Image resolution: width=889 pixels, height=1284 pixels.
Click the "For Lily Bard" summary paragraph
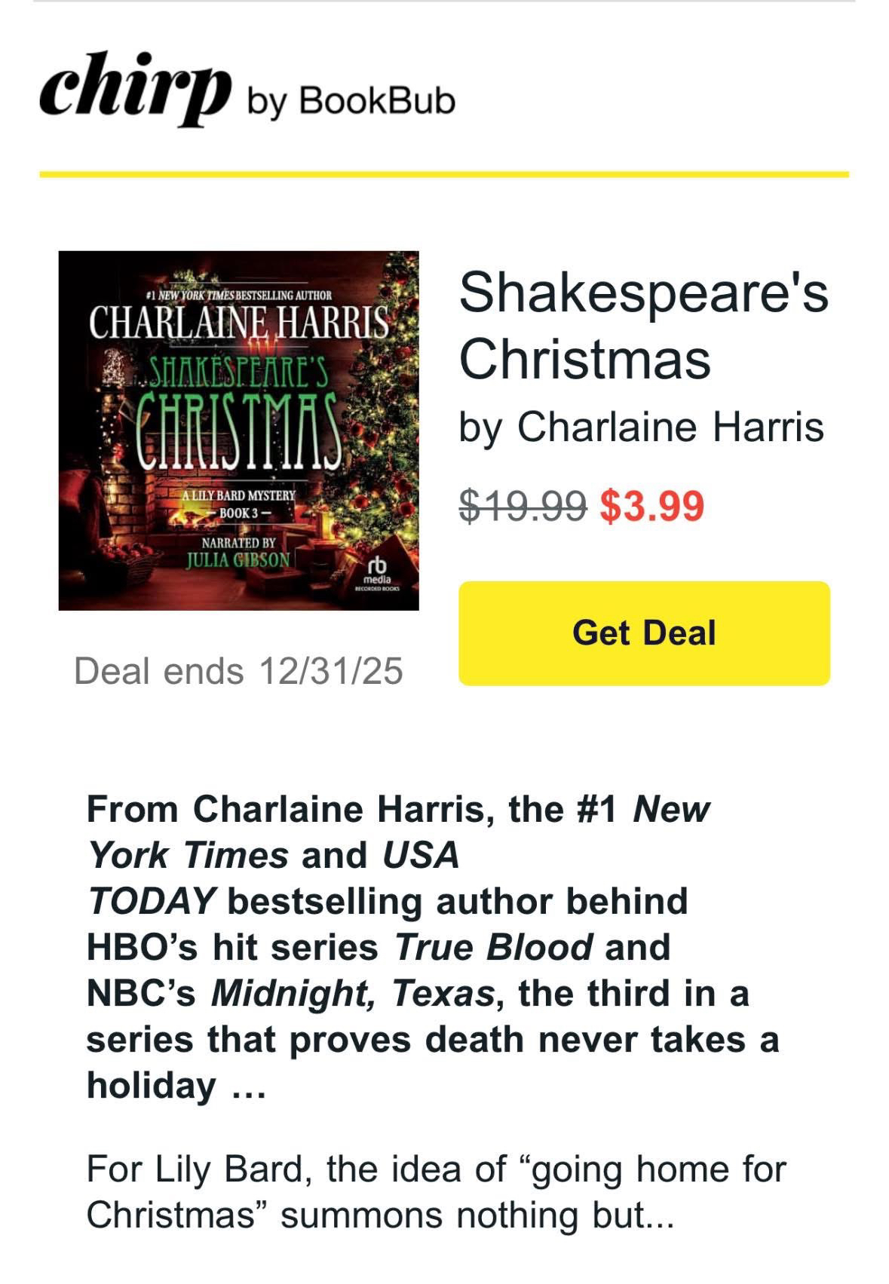[x=436, y=1192]
